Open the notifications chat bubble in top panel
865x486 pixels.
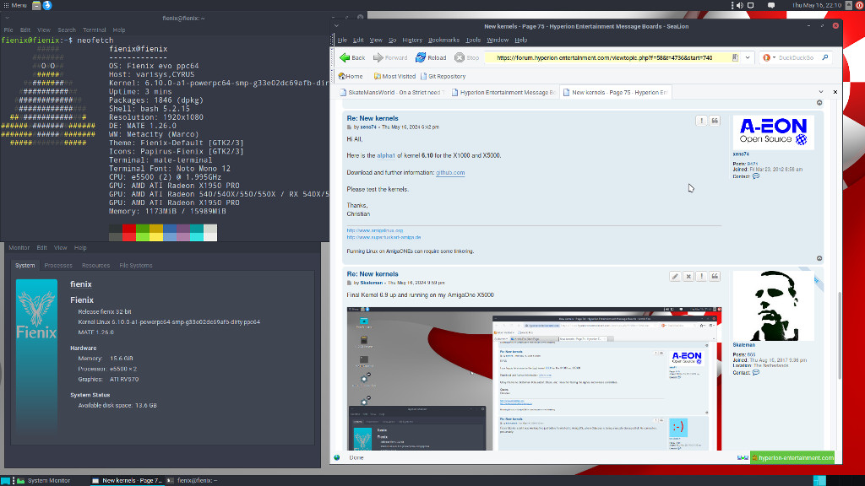pos(771,5)
